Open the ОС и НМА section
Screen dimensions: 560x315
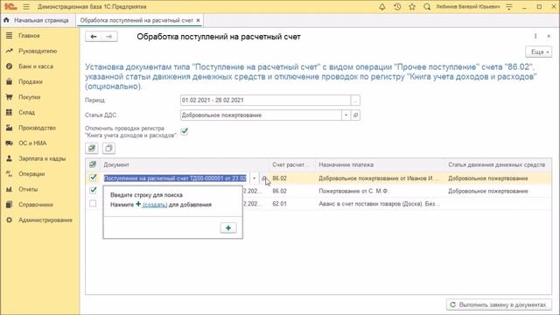pyautogui.click(x=32, y=143)
